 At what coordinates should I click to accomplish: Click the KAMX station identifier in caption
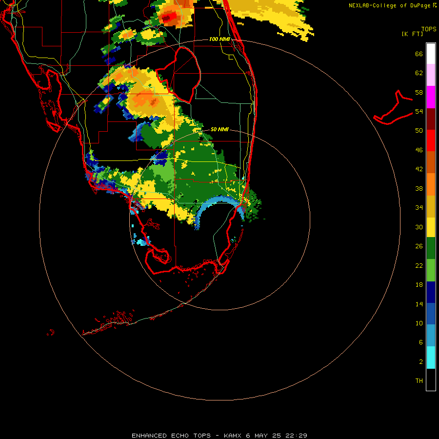click(232, 436)
